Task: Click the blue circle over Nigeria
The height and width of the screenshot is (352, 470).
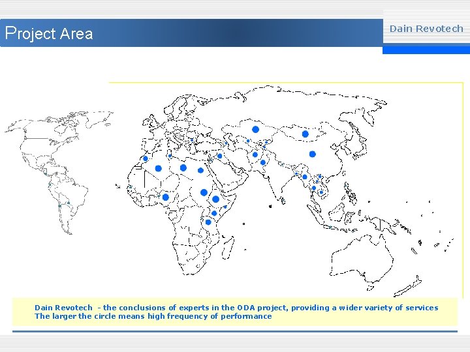Action: coord(165,198)
